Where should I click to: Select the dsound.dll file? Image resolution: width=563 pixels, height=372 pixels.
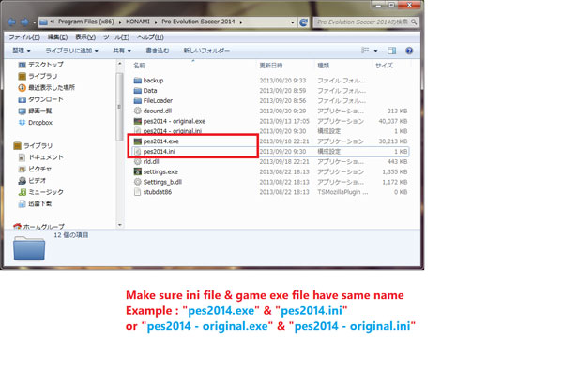click(x=158, y=111)
